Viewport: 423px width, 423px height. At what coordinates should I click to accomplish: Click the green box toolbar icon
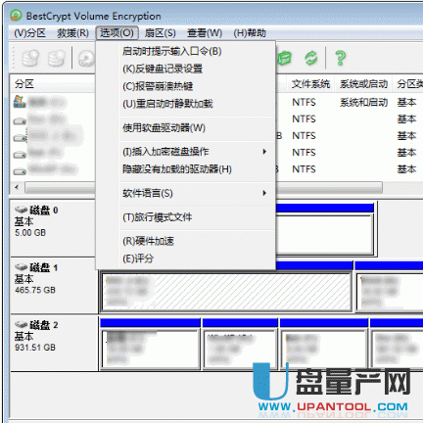[285, 59]
